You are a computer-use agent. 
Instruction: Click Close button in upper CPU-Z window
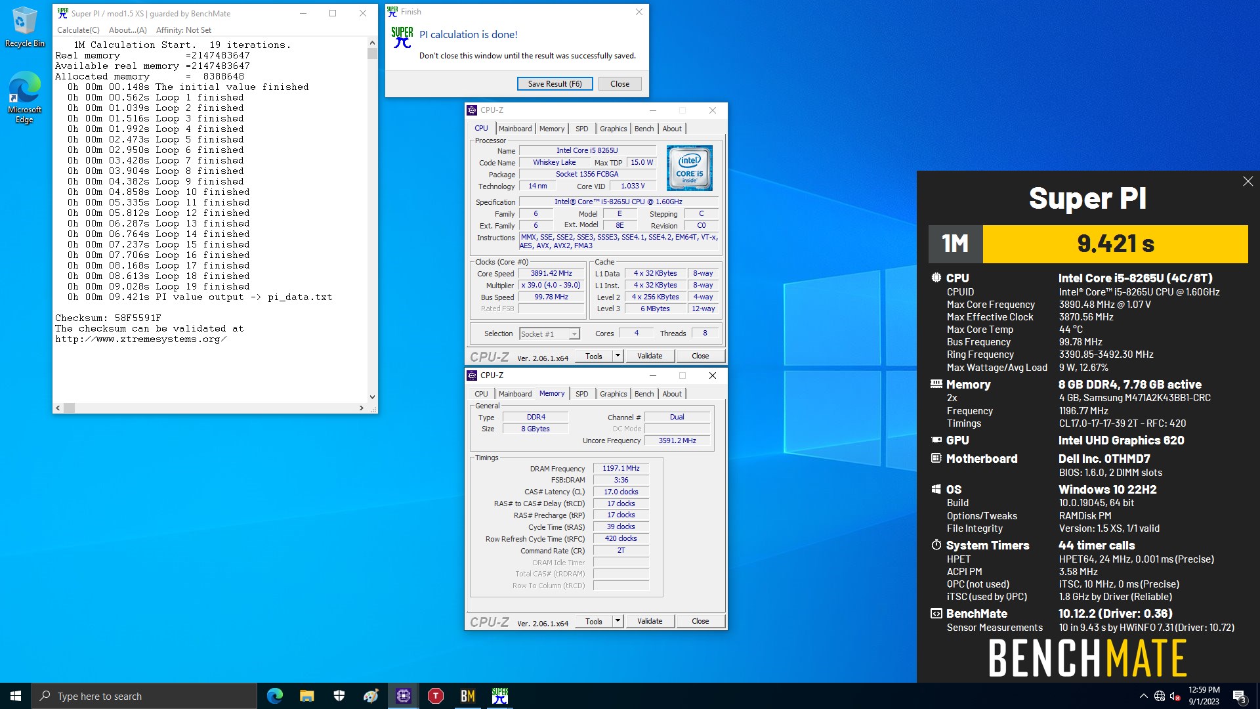click(x=700, y=356)
